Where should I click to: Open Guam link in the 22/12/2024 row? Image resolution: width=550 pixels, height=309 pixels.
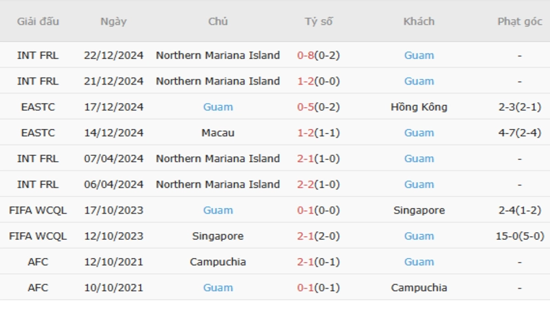tap(419, 56)
